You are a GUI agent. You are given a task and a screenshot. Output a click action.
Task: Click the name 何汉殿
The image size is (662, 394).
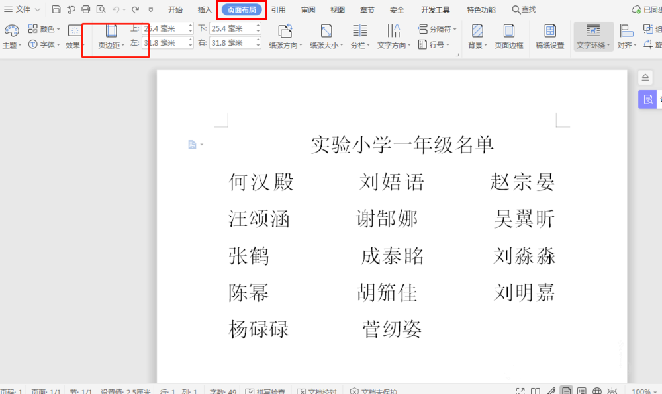261,182
